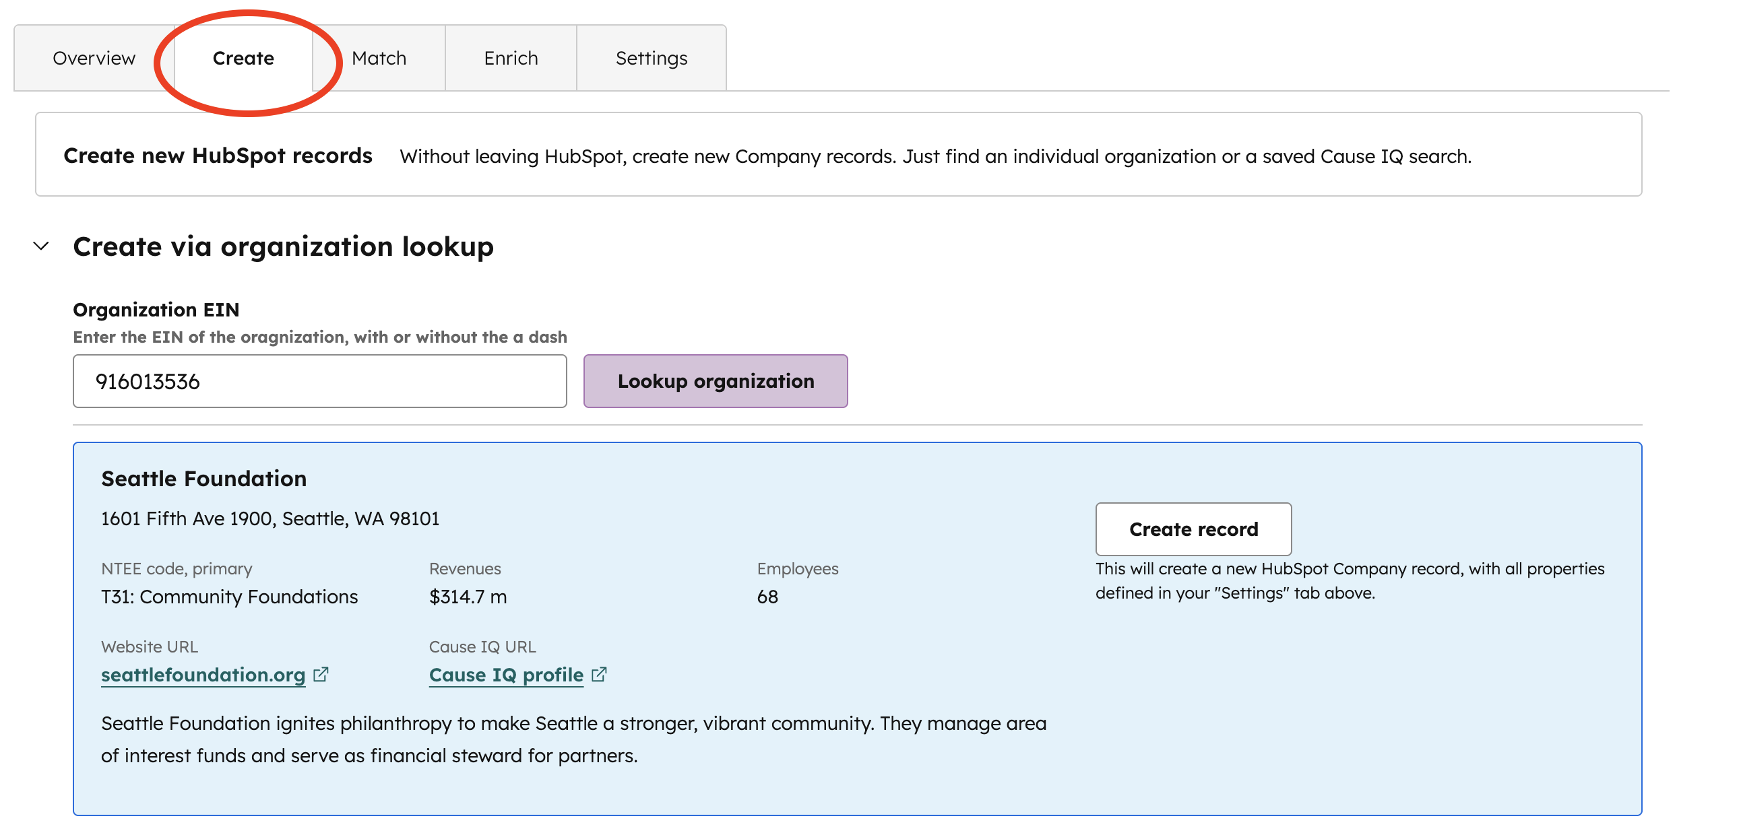Click Create record for Seattle Foundation
The height and width of the screenshot is (839, 1741).
click(x=1193, y=529)
